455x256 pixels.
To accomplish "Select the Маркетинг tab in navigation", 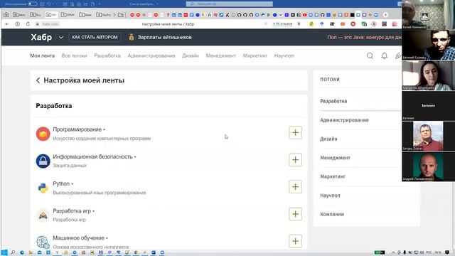I will 255,55.
